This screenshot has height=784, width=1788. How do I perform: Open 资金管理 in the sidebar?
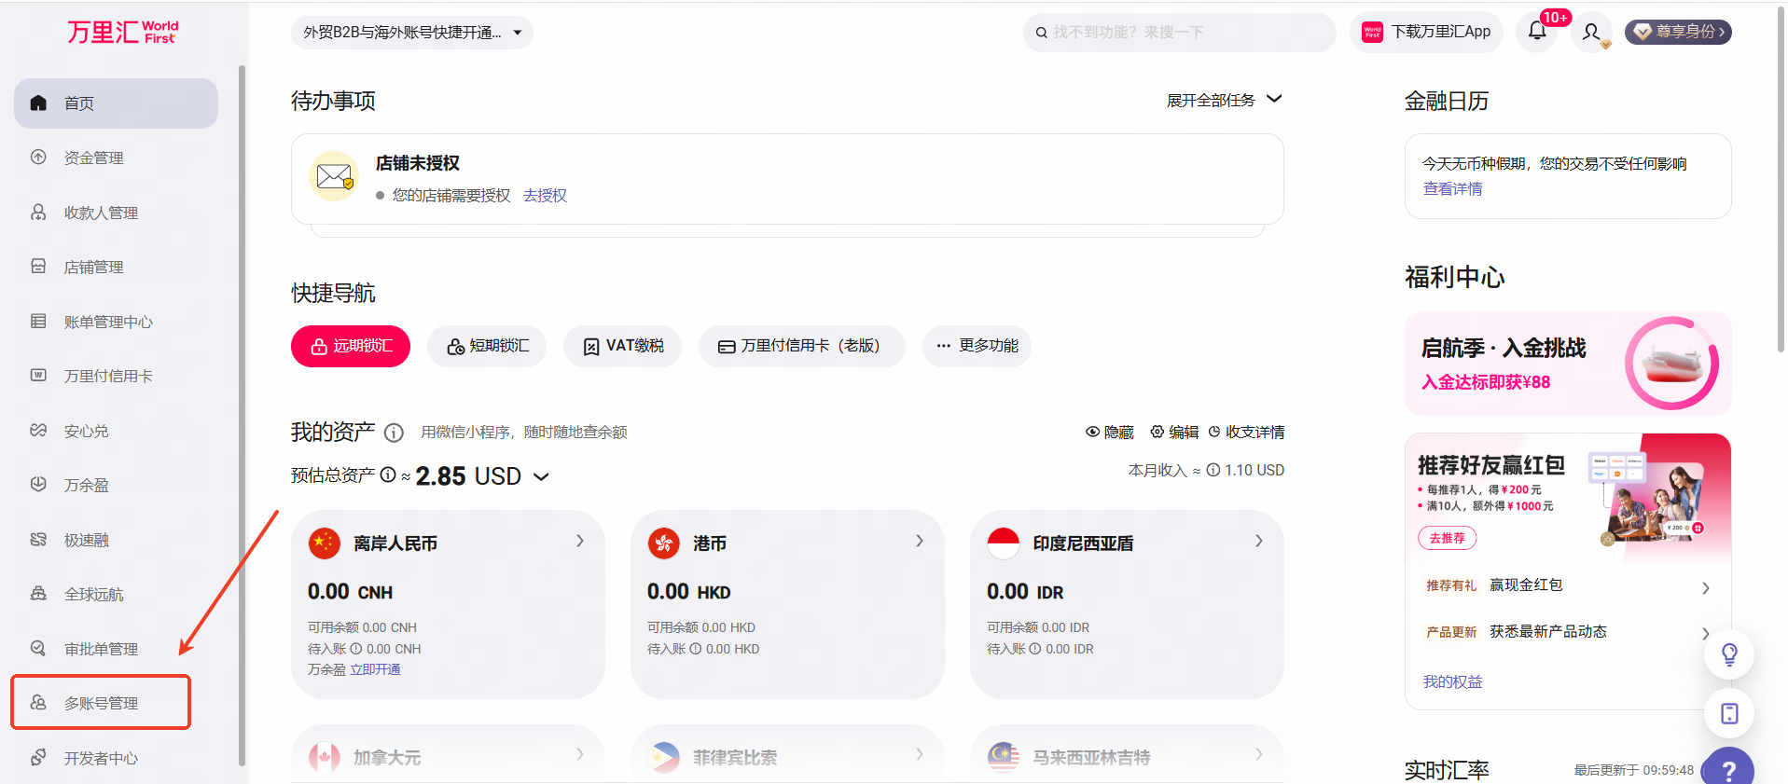(93, 158)
